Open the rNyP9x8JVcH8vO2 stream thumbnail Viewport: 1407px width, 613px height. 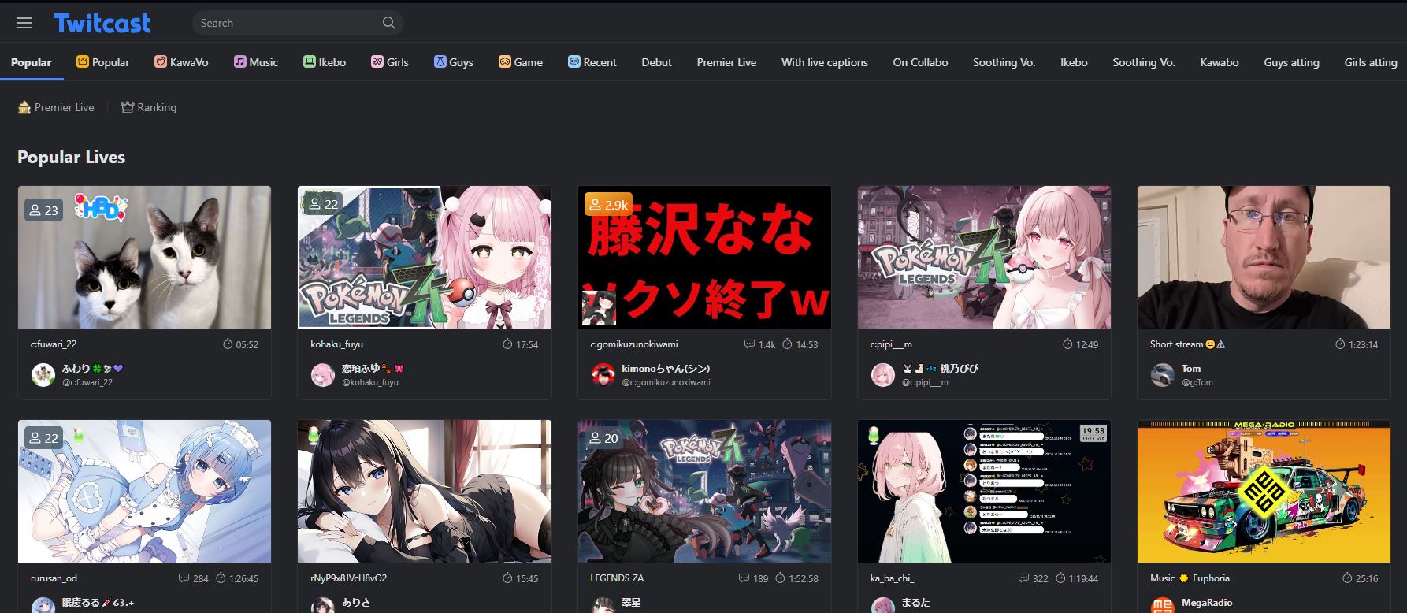coord(425,491)
